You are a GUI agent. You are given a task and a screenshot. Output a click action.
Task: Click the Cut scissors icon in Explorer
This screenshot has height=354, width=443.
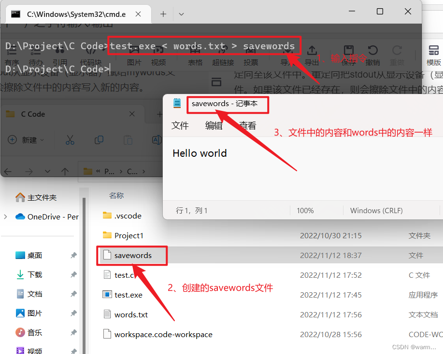[70, 140]
